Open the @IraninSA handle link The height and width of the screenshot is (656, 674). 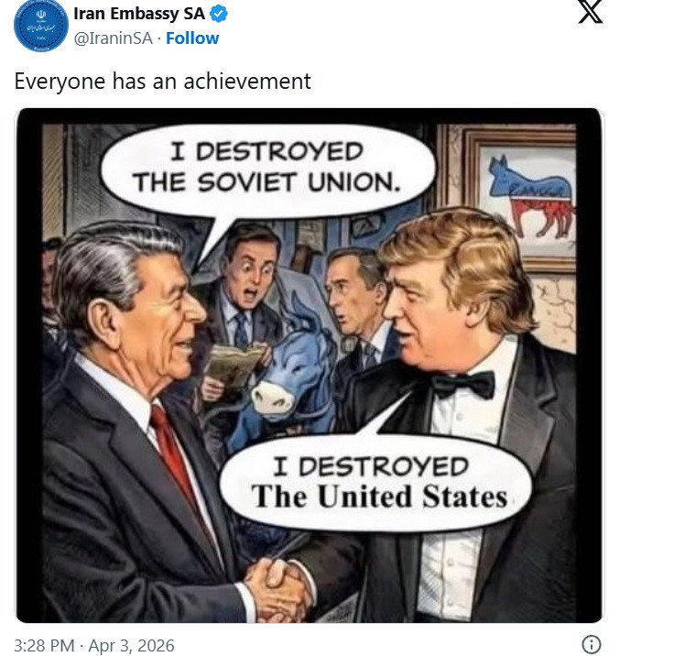tap(113, 38)
